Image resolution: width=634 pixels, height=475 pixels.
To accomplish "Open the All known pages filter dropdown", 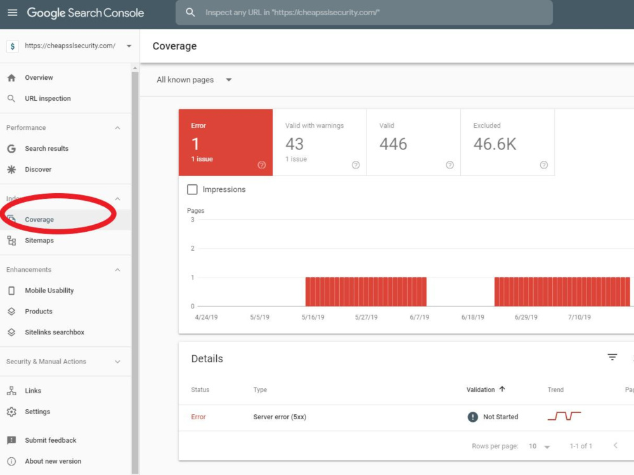I will point(194,80).
